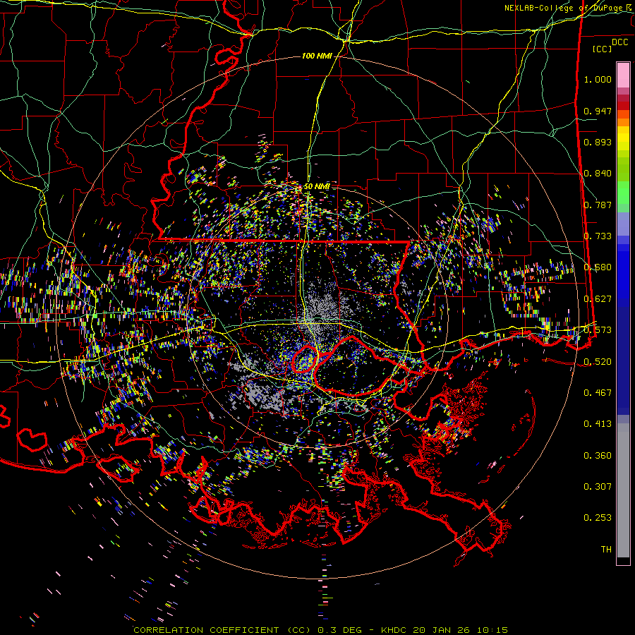The width and height of the screenshot is (635, 635).
Task: Click the 20 JAN 26 10:15 timestamp
Action: point(460,630)
